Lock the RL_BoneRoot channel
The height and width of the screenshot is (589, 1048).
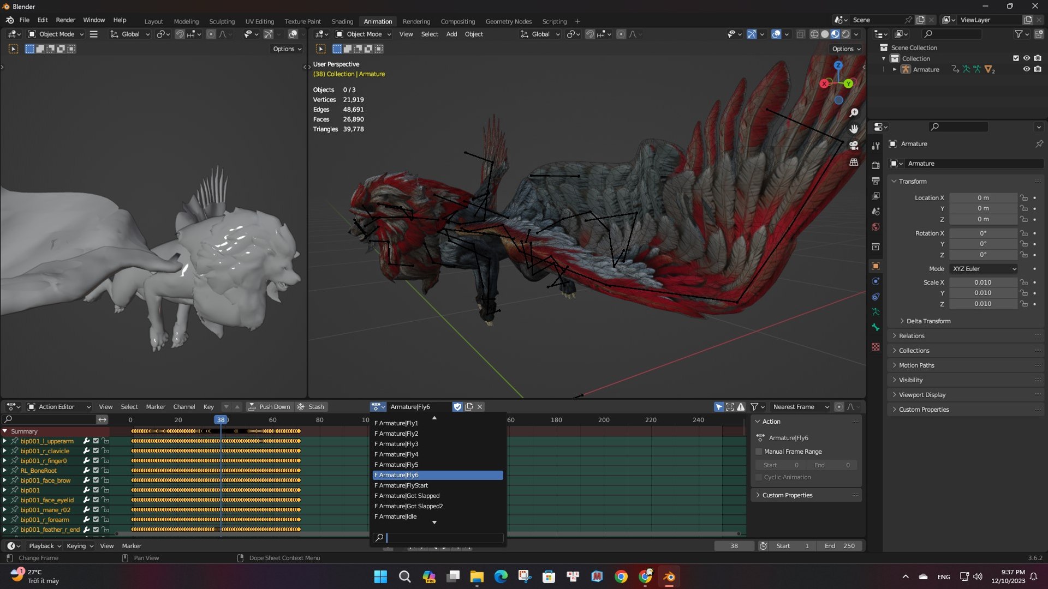pos(105,471)
